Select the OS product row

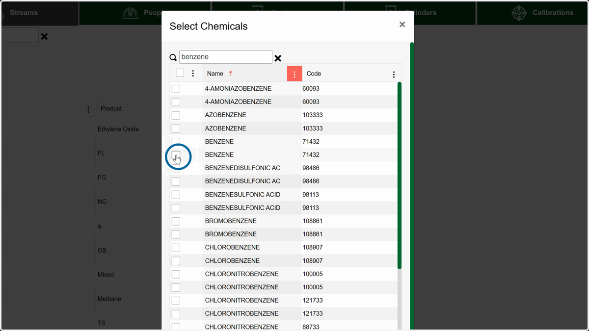pyautogui.click(x=102, y=251)
